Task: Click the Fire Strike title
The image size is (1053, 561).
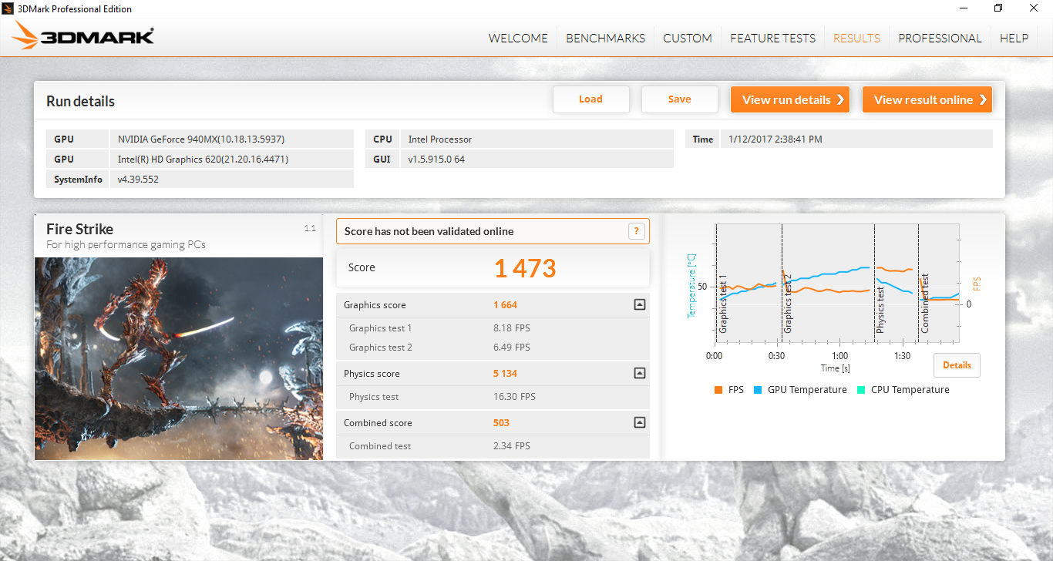Action: (x=79, y=229)
